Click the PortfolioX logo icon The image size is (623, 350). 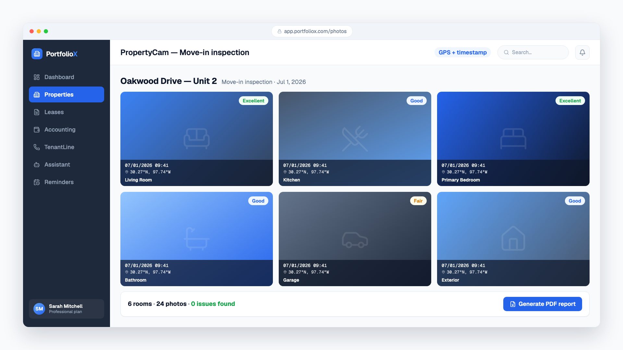(37, 54)
